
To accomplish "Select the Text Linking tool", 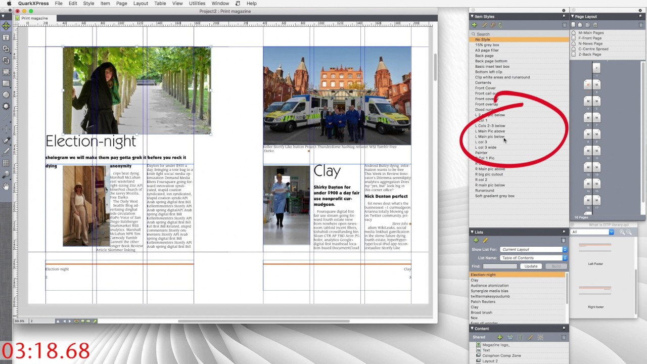I will point(6,49).
